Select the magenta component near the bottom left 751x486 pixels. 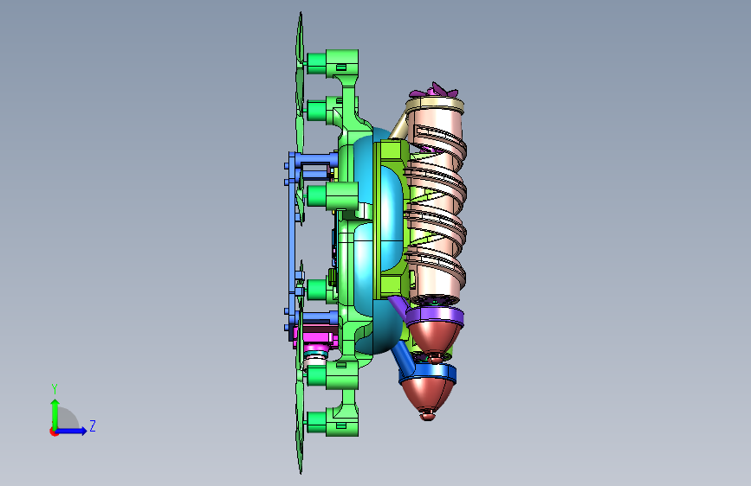[x=316, y=336]
